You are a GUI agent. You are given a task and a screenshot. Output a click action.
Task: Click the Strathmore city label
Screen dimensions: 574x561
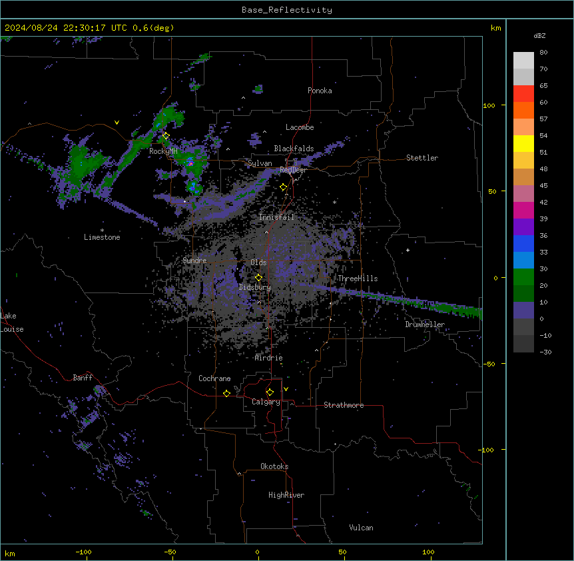[344, 405]
